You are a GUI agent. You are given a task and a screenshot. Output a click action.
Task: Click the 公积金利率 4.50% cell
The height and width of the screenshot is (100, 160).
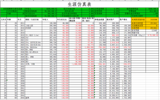click(113, 9)
